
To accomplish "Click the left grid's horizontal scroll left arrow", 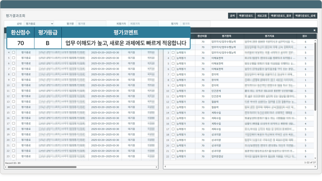I will tap(6, 167).
